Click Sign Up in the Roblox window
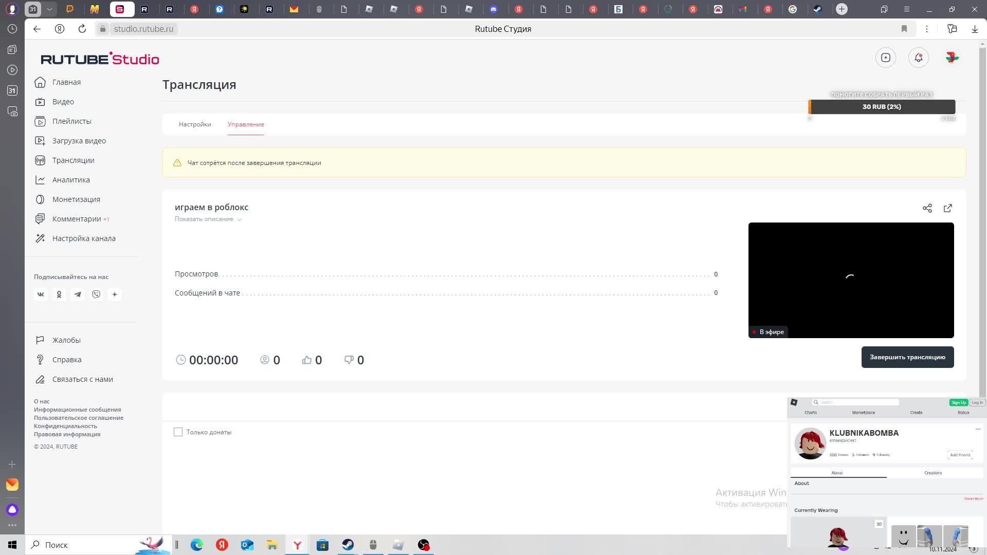Image resolution: width=987 pixels, height=555 pixels. [x=958, y=402]
